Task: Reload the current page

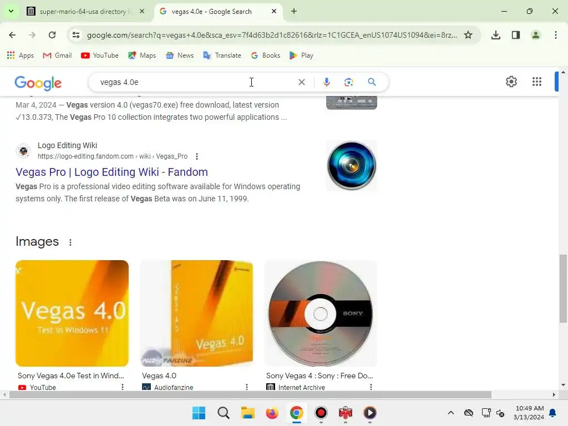Action: [52, 35]
